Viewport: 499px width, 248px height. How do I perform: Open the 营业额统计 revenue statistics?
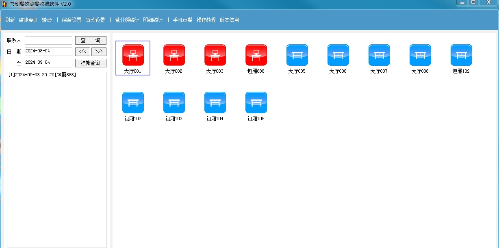point(127,20)
